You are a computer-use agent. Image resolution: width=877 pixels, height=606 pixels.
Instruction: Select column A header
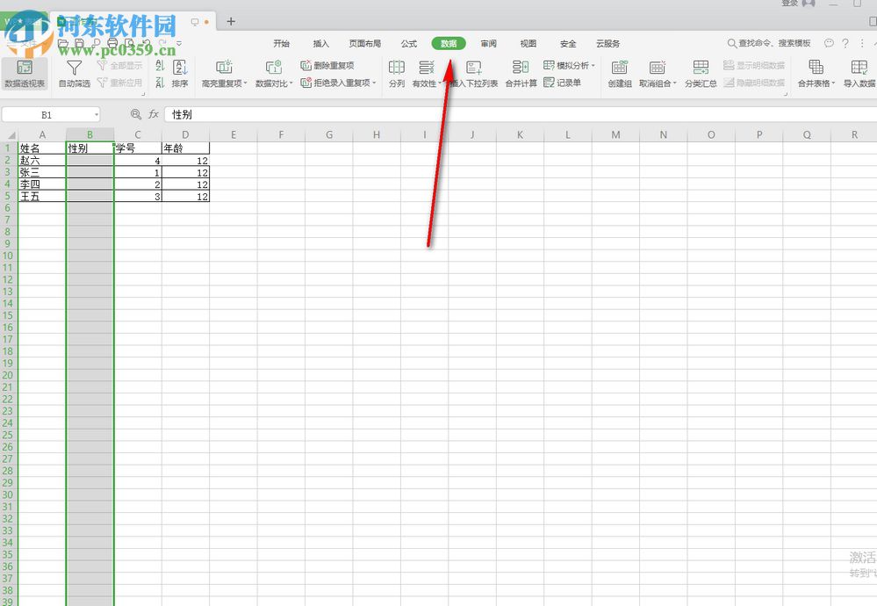point(42,135)
